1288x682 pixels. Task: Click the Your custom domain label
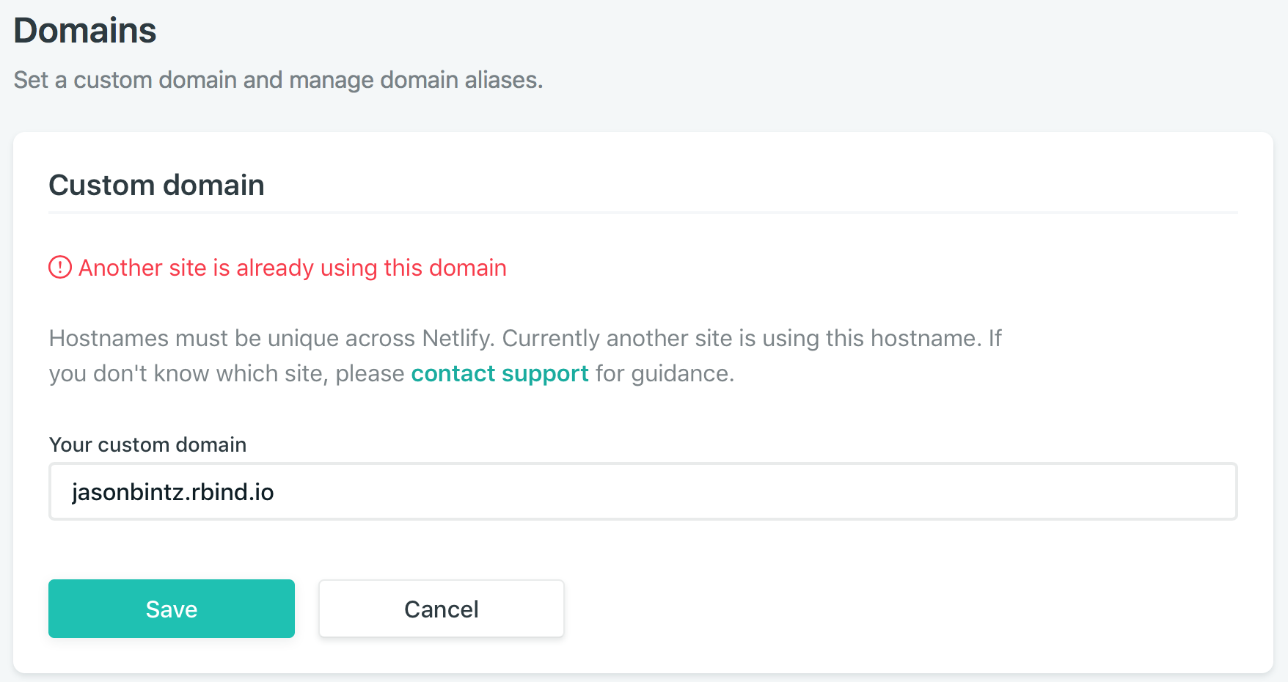[x=147, y=444]
